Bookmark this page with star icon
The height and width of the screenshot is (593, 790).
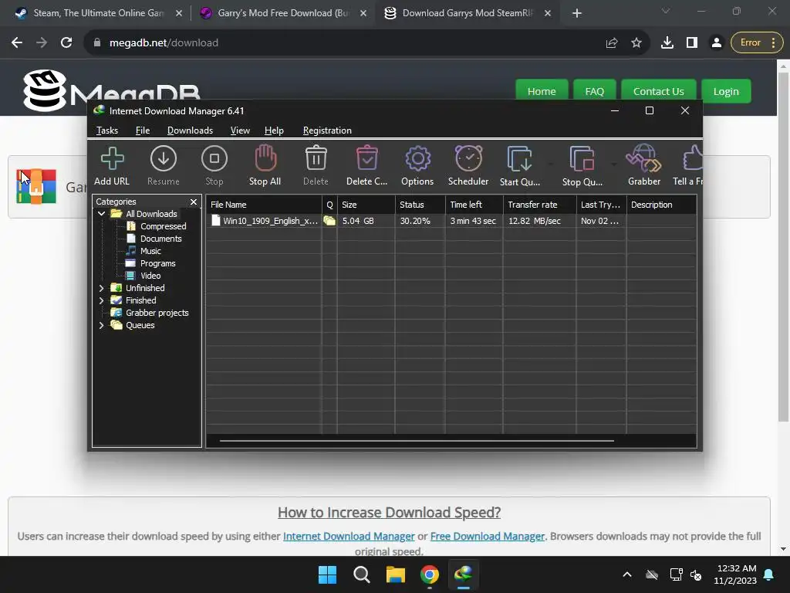pyautogui.click(x=636, y=43)
